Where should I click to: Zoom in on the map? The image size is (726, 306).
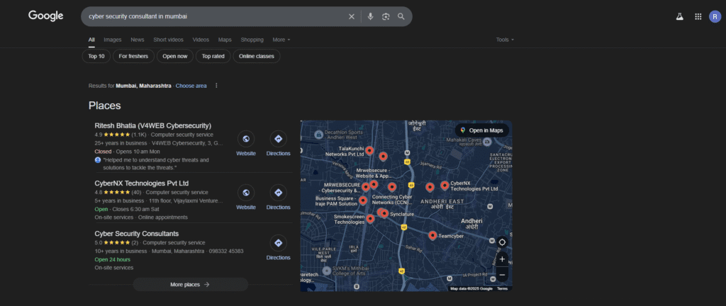pos(502,259)
